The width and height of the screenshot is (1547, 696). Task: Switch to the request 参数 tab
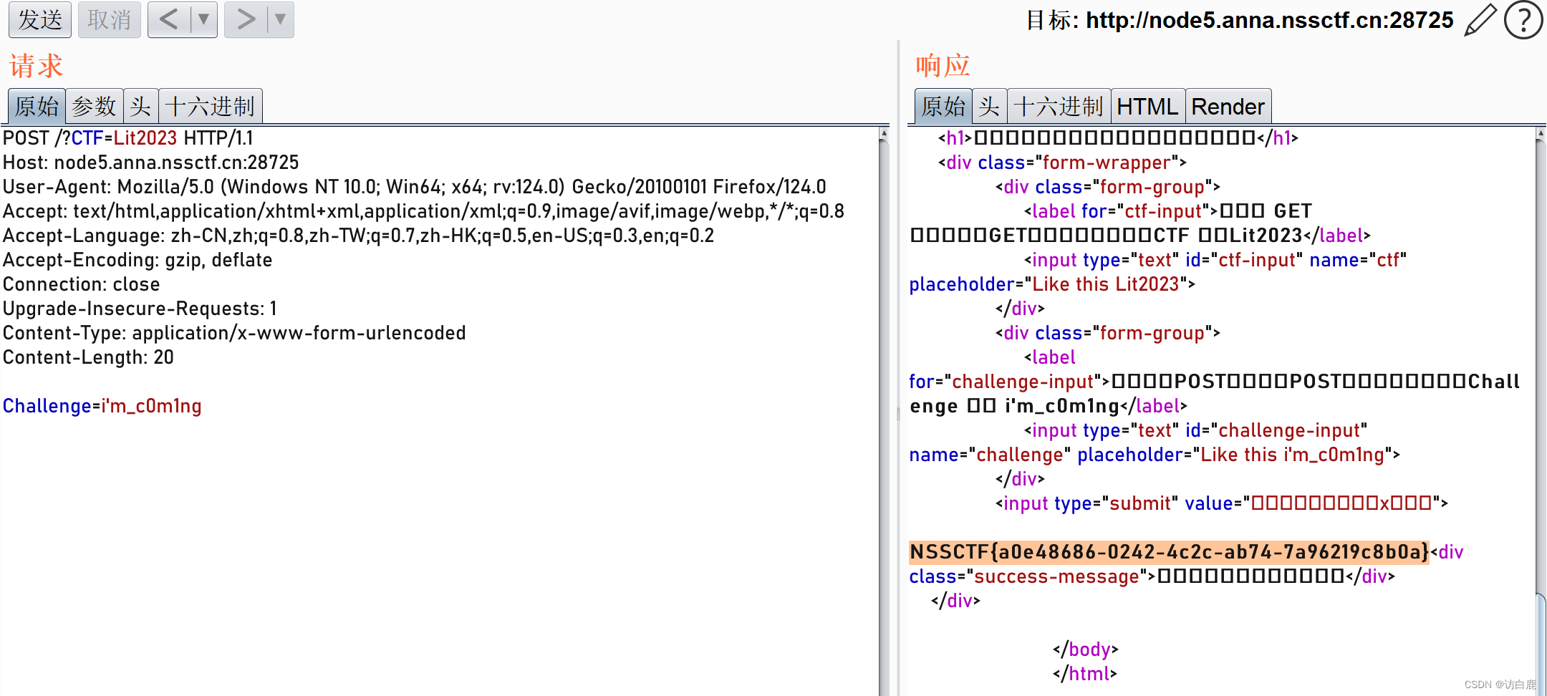tap(95, 105)
